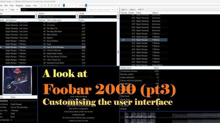Select track 02 Faces
This screenshot has height=123, width=220.
(x=43, y=44)
